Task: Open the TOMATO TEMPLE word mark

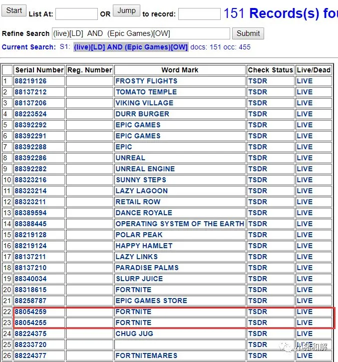Action: [x=146, y=92]
